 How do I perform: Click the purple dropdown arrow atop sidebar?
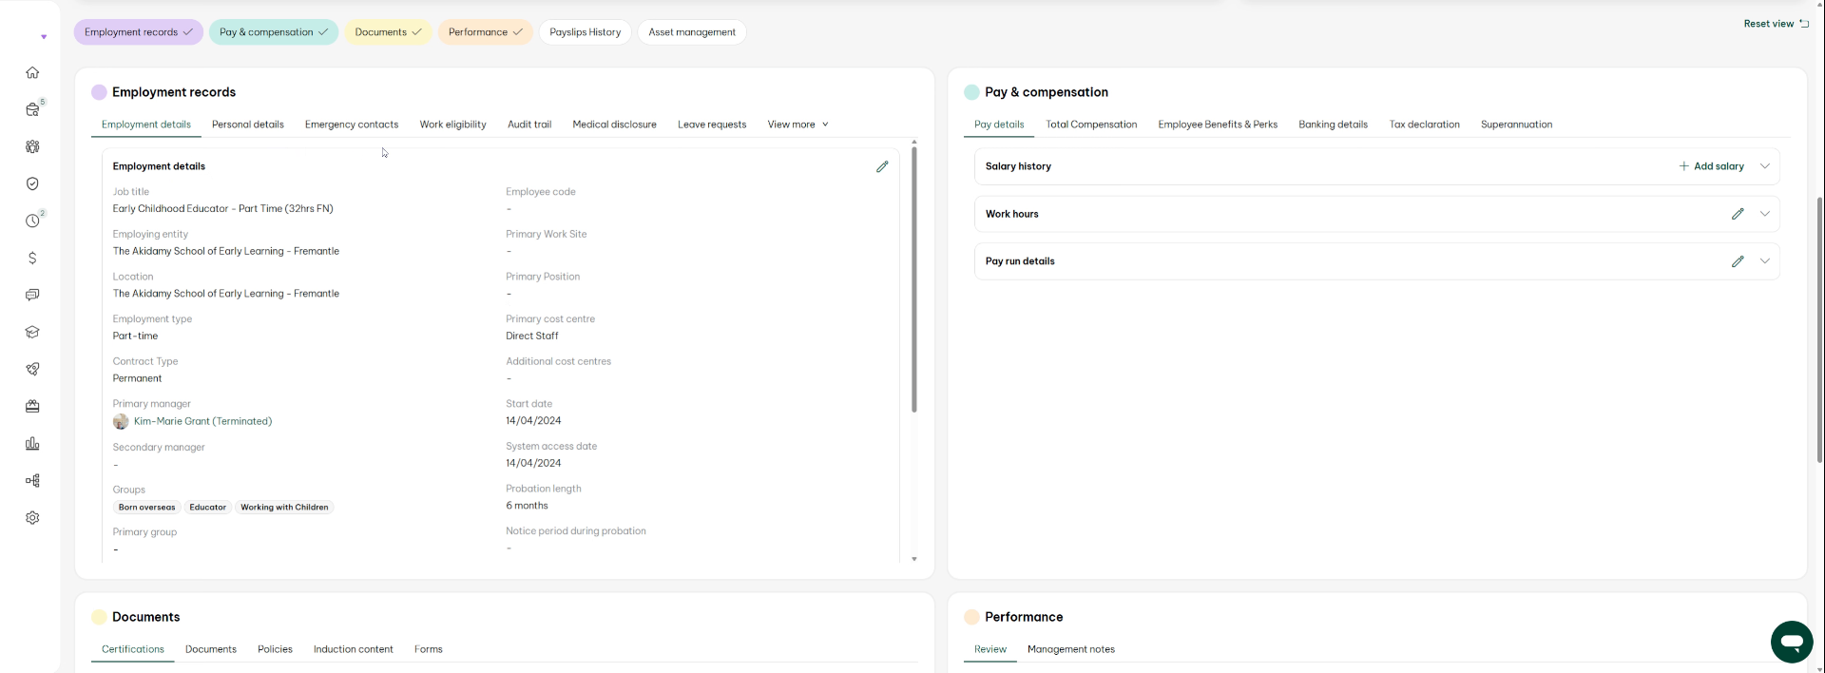pos(44,37)
